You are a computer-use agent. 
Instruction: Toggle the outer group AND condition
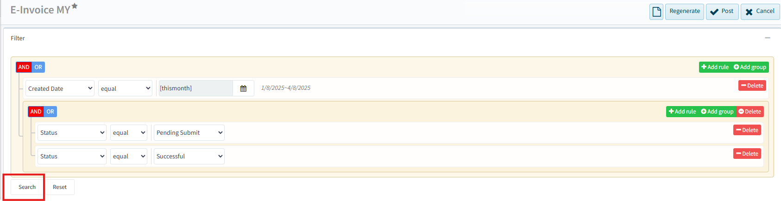[24, 67]
